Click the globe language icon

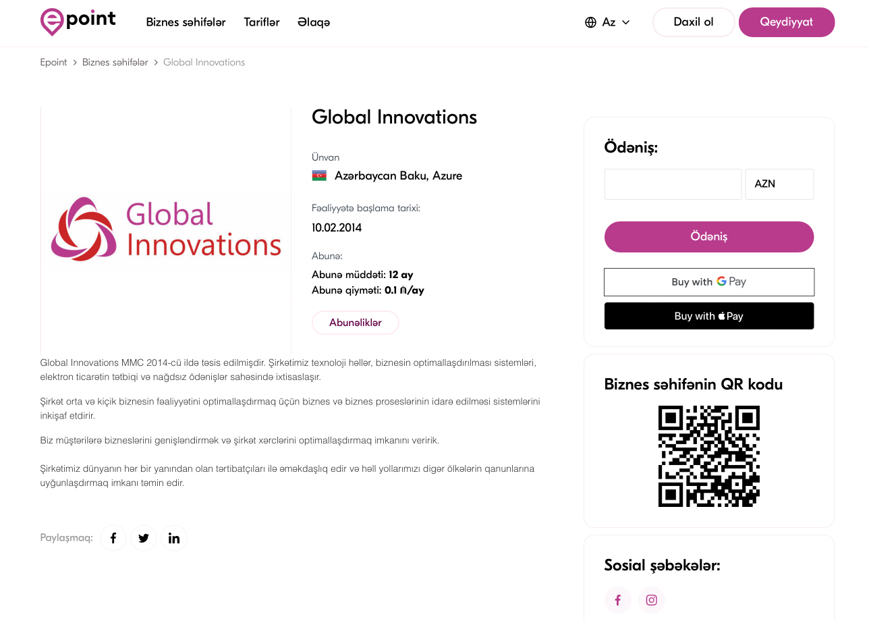590,22
